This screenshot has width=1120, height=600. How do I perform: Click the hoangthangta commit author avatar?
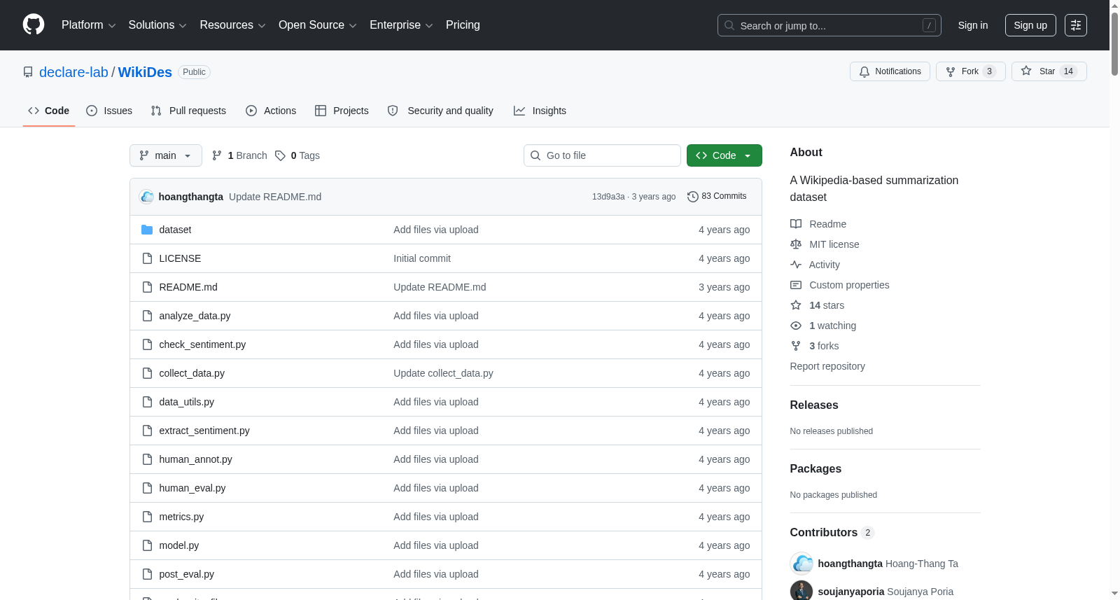pos(146,197)
